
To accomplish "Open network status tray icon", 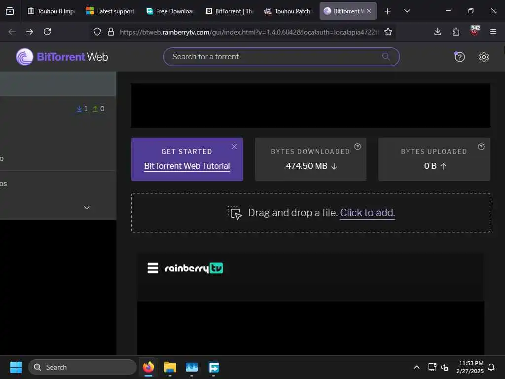I will click(x=432, y=367).
